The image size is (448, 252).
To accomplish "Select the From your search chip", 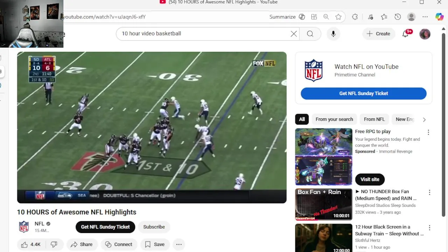I will coord(334,119).
